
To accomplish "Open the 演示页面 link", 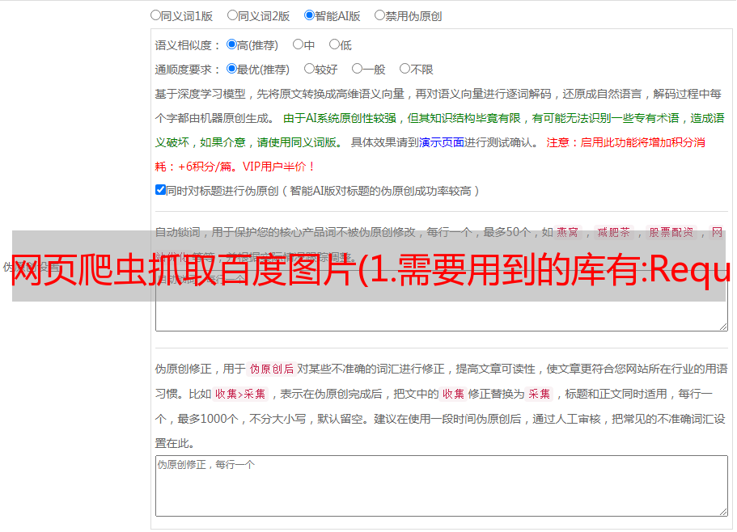I will (441, 142).
